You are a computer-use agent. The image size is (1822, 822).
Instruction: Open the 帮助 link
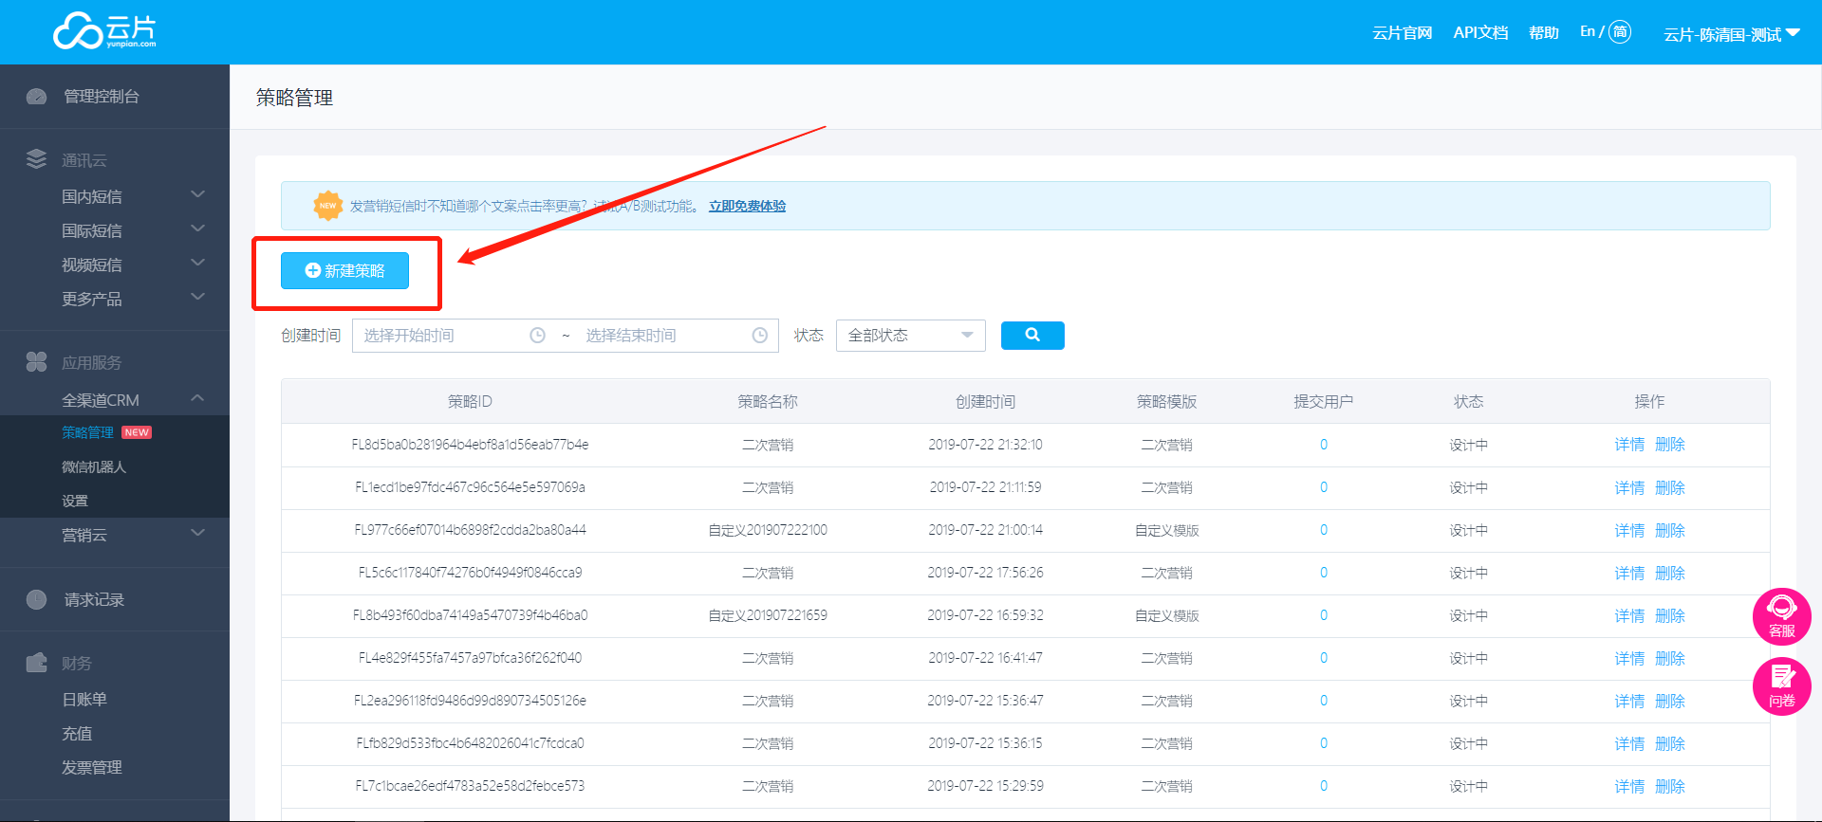pyautogui.click(x=1544, y=33)
